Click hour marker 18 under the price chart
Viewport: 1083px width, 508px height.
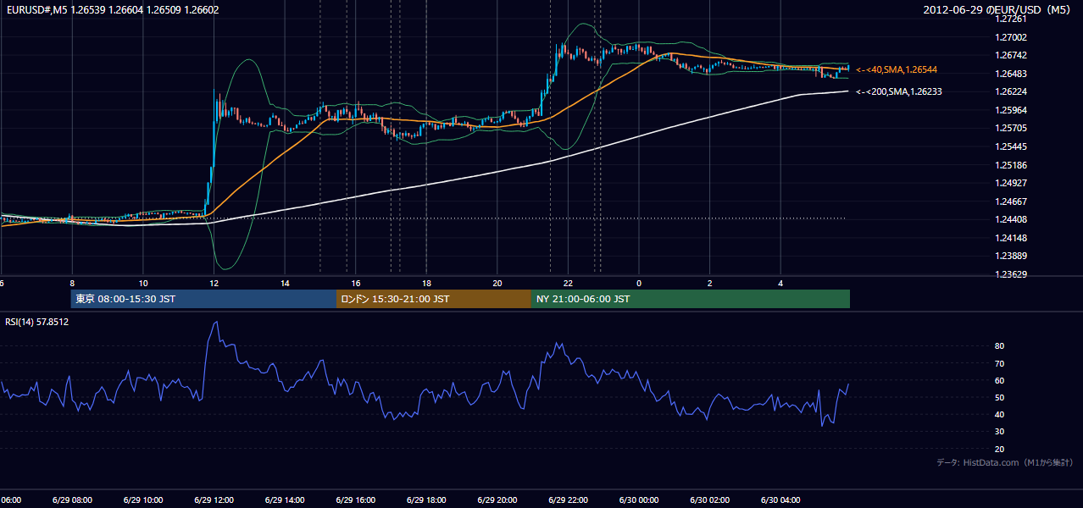(426, 283)
